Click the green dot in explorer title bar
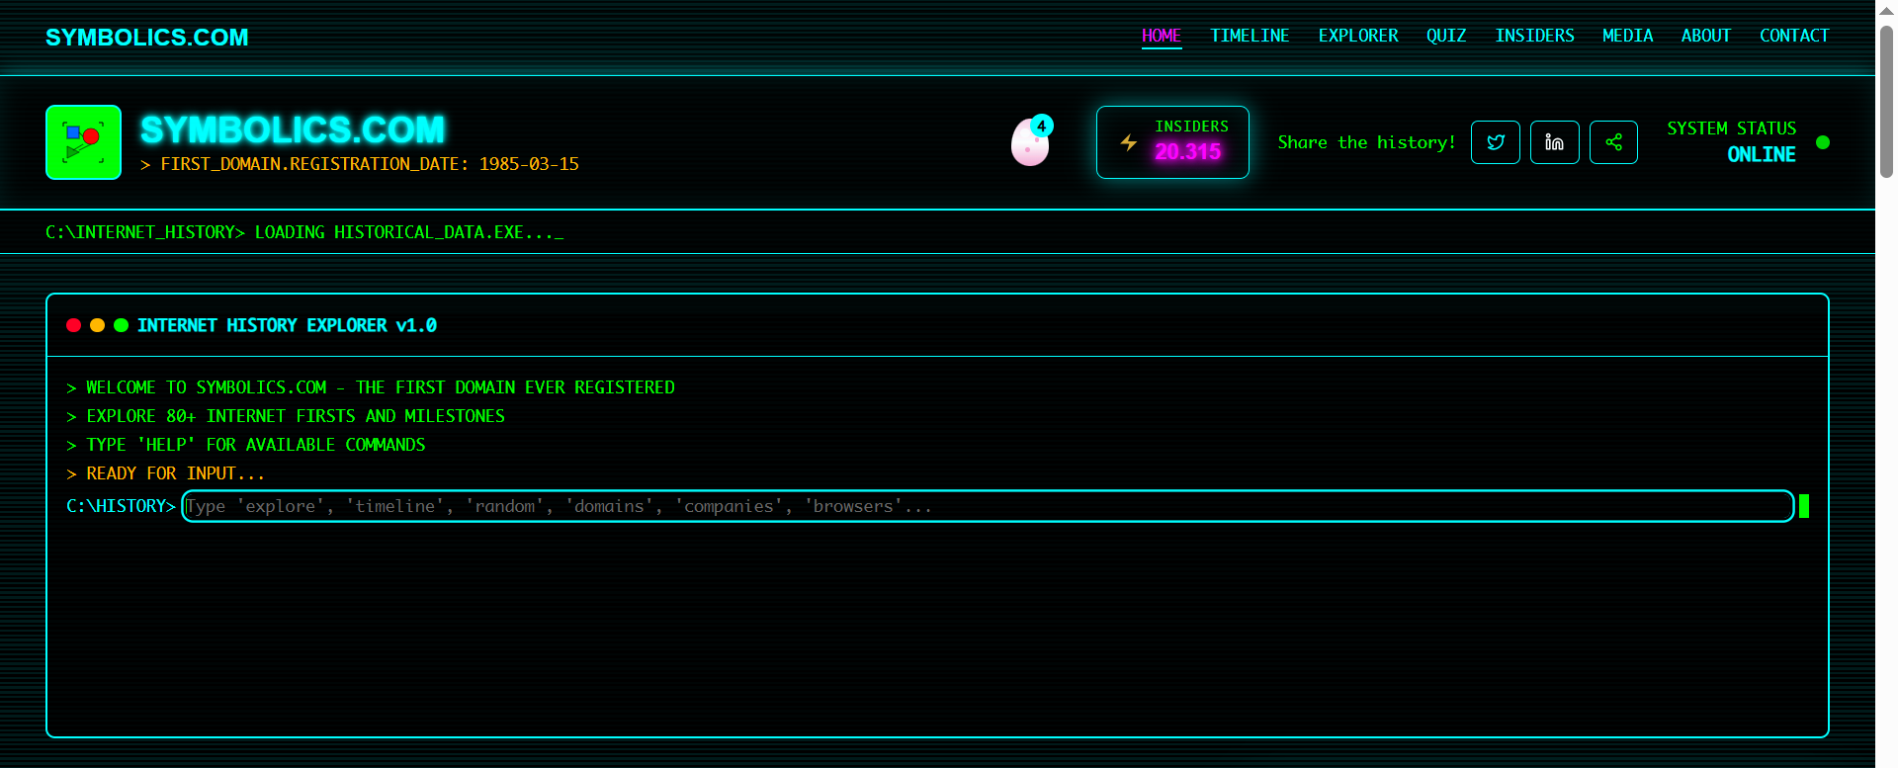 pos(121,325)
